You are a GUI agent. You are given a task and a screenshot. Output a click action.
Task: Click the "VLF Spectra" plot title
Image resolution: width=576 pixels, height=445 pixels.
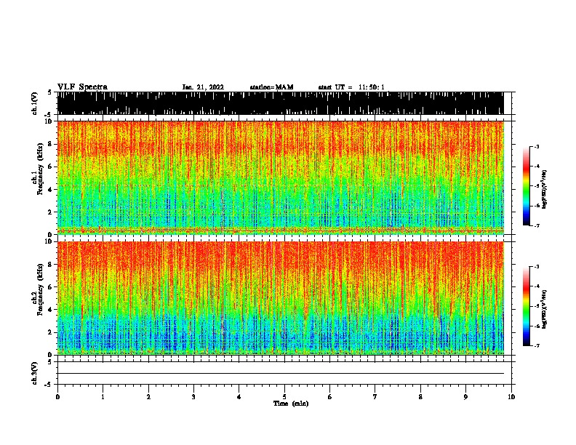82,87
